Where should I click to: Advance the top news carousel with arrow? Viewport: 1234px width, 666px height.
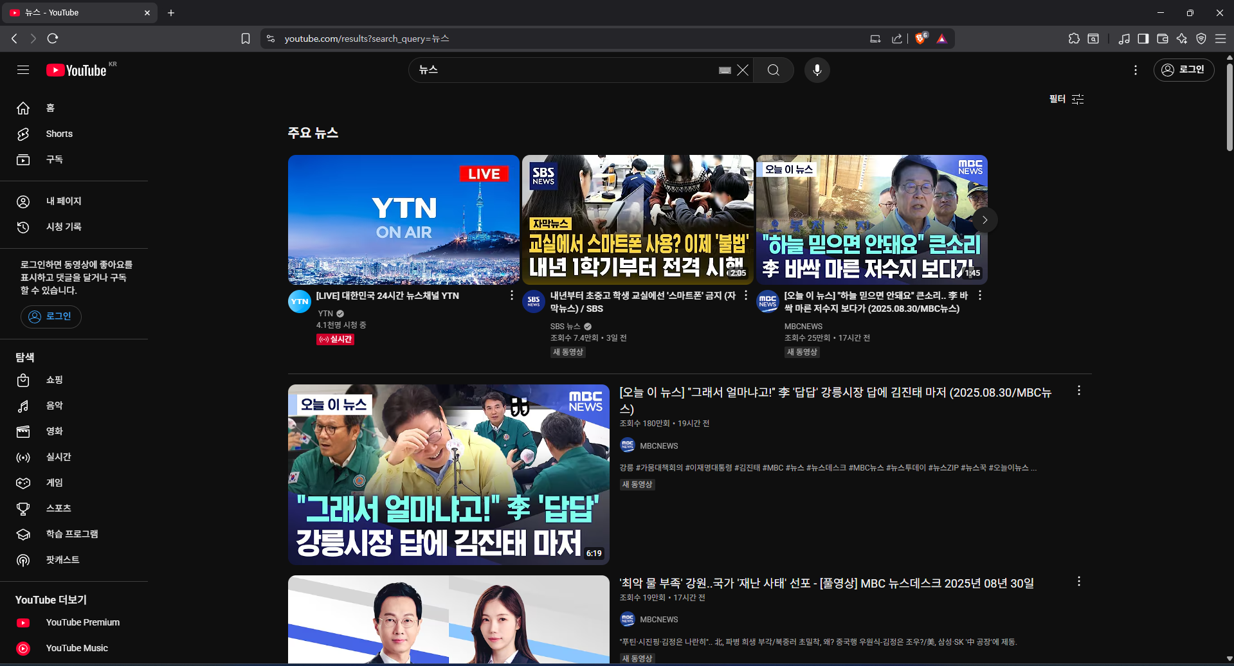pyautogui.click(x=984, y=220)
